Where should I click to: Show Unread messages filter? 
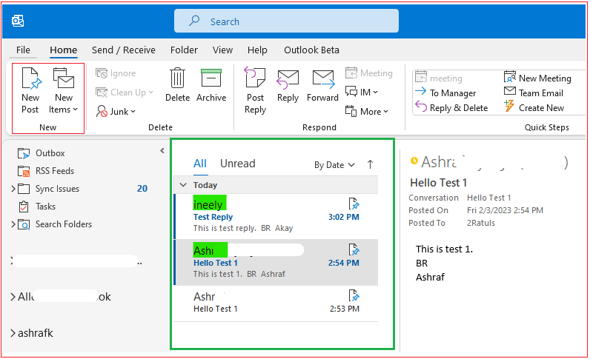pos(238,164)
